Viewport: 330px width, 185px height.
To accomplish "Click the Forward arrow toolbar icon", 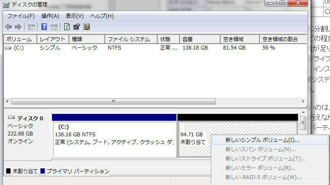I will [18, 27].
